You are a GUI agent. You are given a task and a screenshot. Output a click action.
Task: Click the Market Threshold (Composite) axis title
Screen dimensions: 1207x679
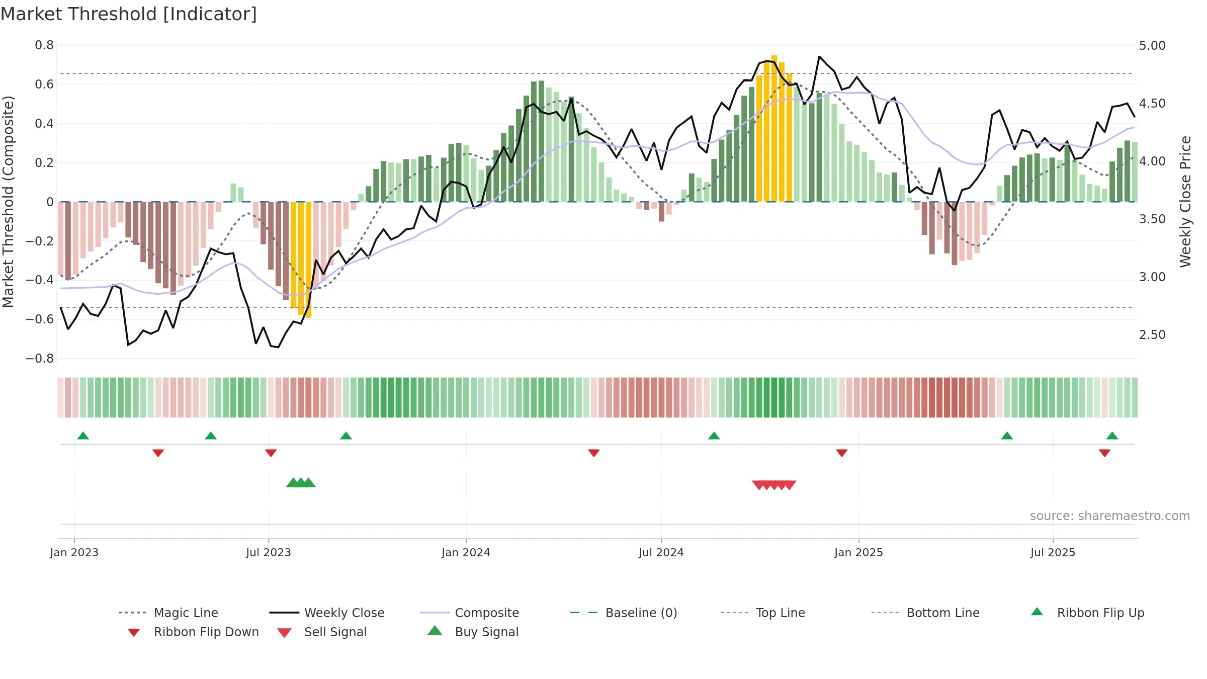click(8, 202)
